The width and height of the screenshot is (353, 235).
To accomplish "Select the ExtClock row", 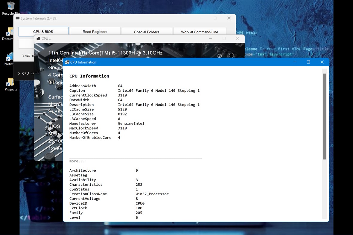I will coord(106,208).
